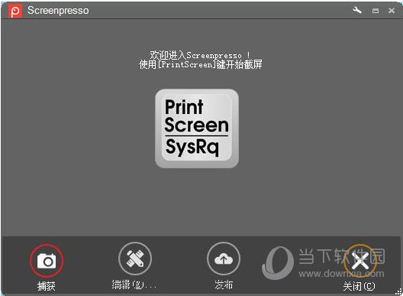
Task: Click the Print Screen SysRq key image
Action: coord(197,128)
